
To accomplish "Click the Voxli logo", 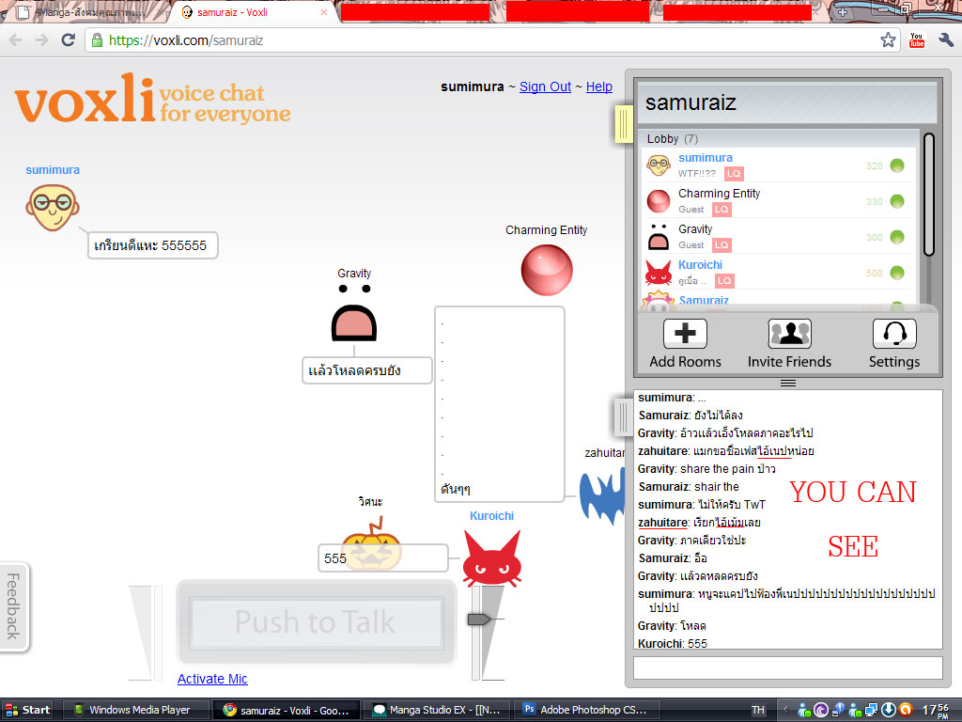I will (x=153, y=99).
